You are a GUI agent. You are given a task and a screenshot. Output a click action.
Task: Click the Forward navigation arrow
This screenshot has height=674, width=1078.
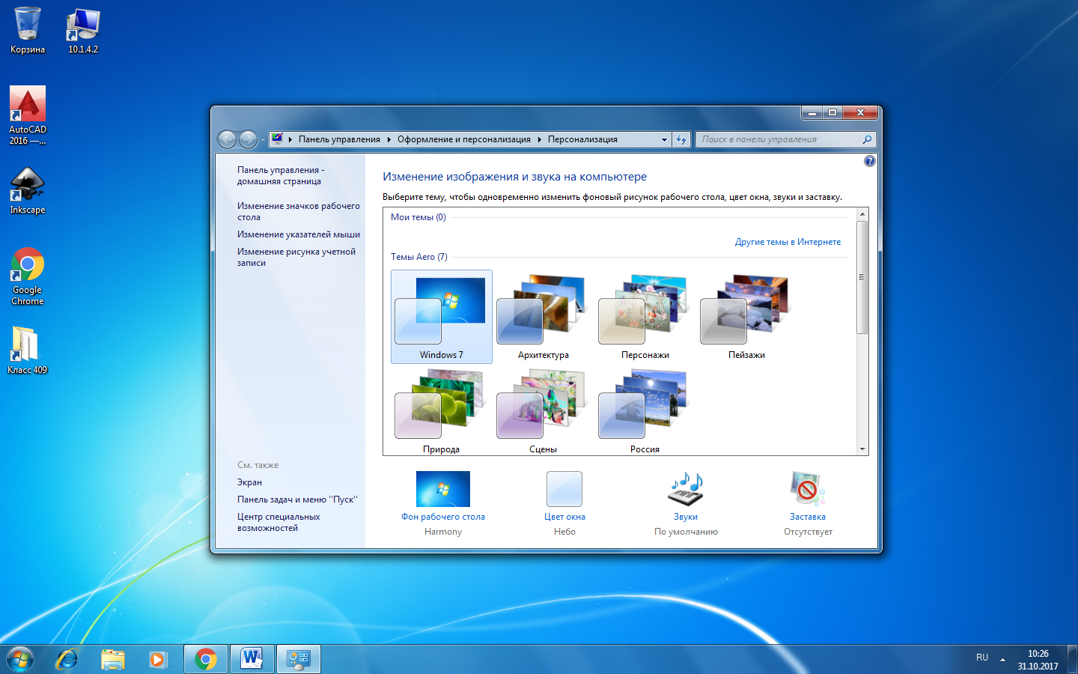coord(248,139)
